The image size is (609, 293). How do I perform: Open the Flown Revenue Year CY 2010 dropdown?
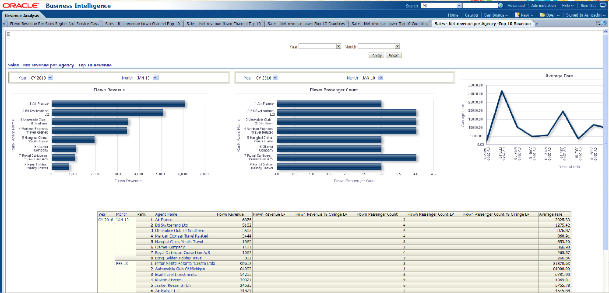point(49,78)
